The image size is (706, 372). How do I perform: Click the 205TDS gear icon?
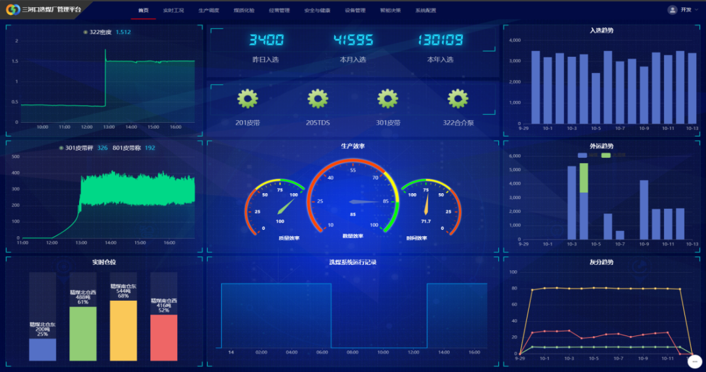coord(318,99)
